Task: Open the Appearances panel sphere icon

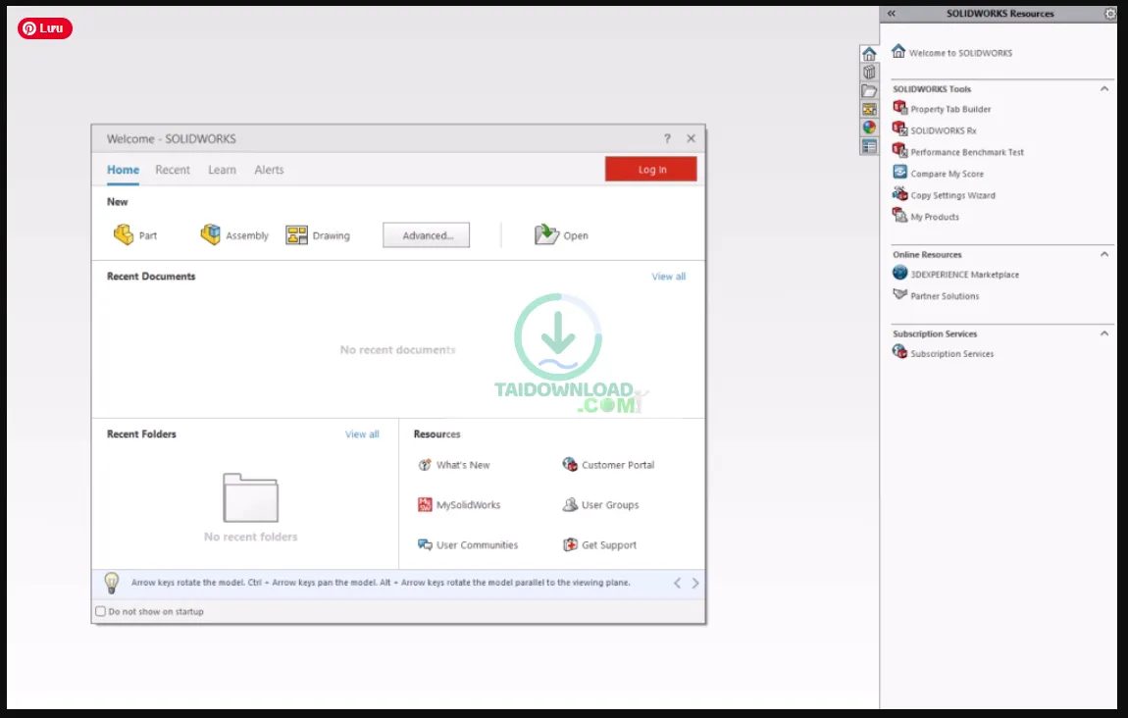Action: point(869,126)
